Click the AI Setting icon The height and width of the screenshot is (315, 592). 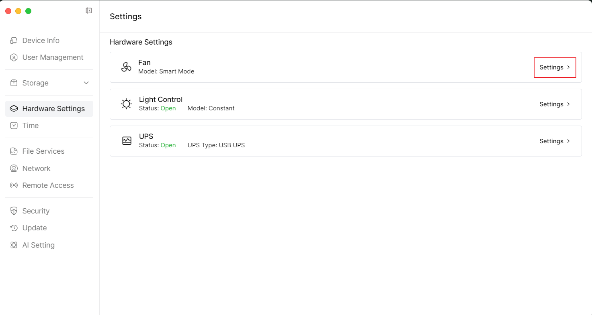pyautogui.click(x=14, y=245)
